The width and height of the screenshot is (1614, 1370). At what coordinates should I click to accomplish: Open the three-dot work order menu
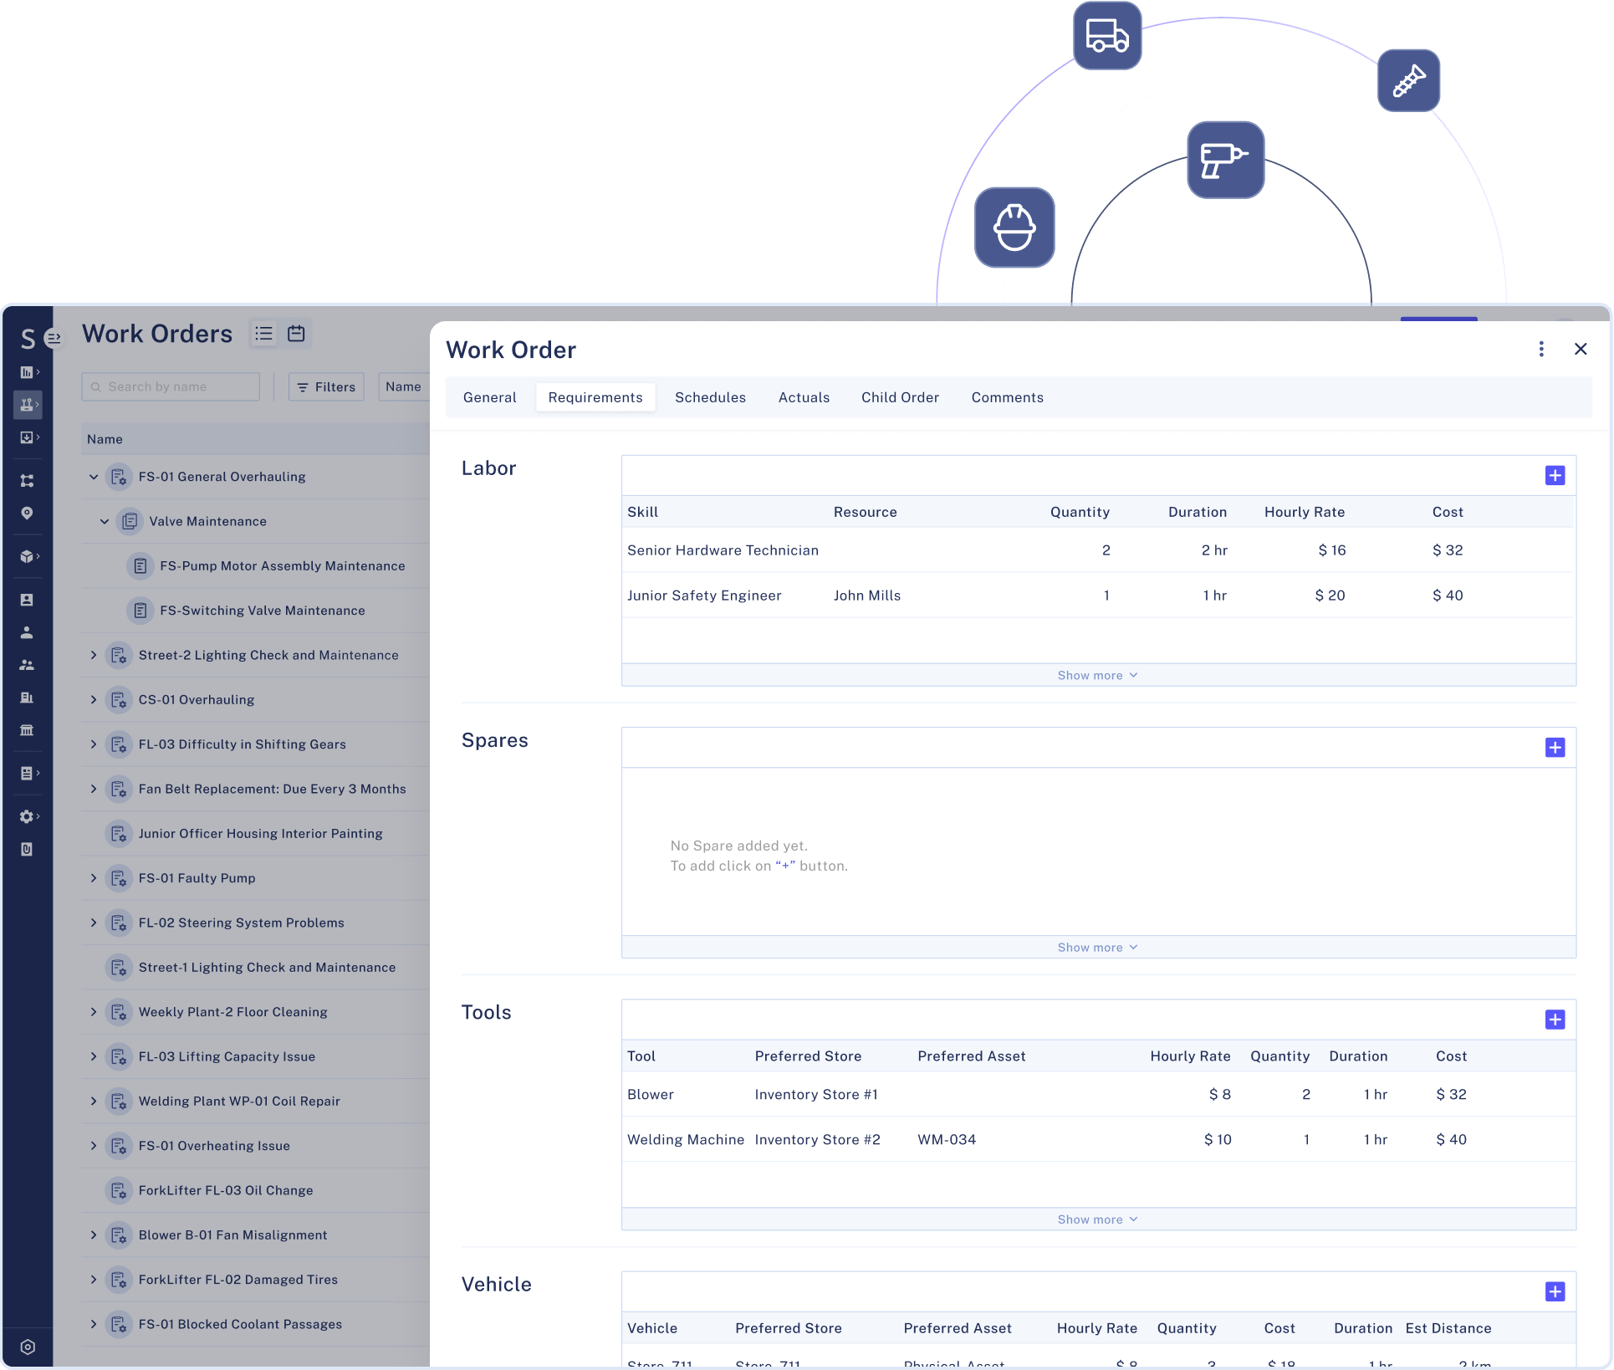click(x=1540, y=350)
